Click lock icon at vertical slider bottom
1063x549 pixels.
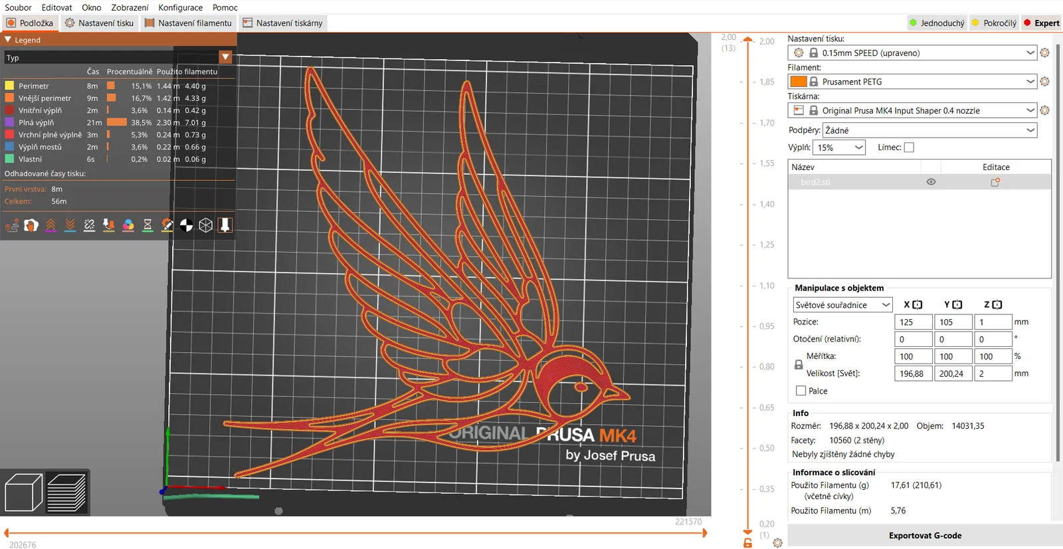coord(748,543)
